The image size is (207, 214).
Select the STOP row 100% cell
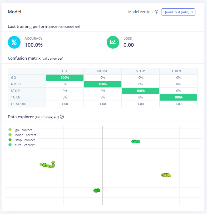[x=140, y=91]
